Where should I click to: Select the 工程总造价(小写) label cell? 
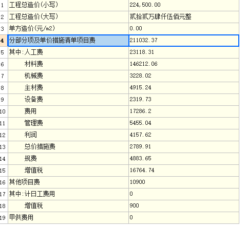(x=68, y=5)
